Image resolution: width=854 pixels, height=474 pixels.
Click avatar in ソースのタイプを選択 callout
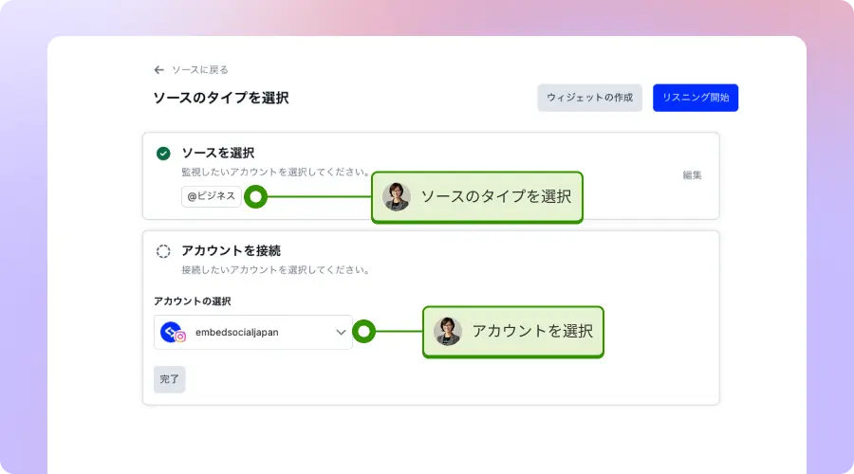(397, 196)
